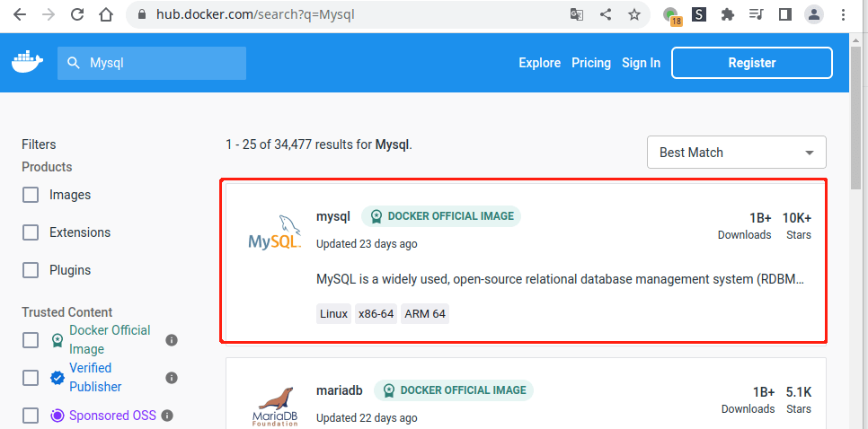The width and height of the screenshot is (868, 429).
Task: Click the Trusted Content heading
Action: click(67, 312)
